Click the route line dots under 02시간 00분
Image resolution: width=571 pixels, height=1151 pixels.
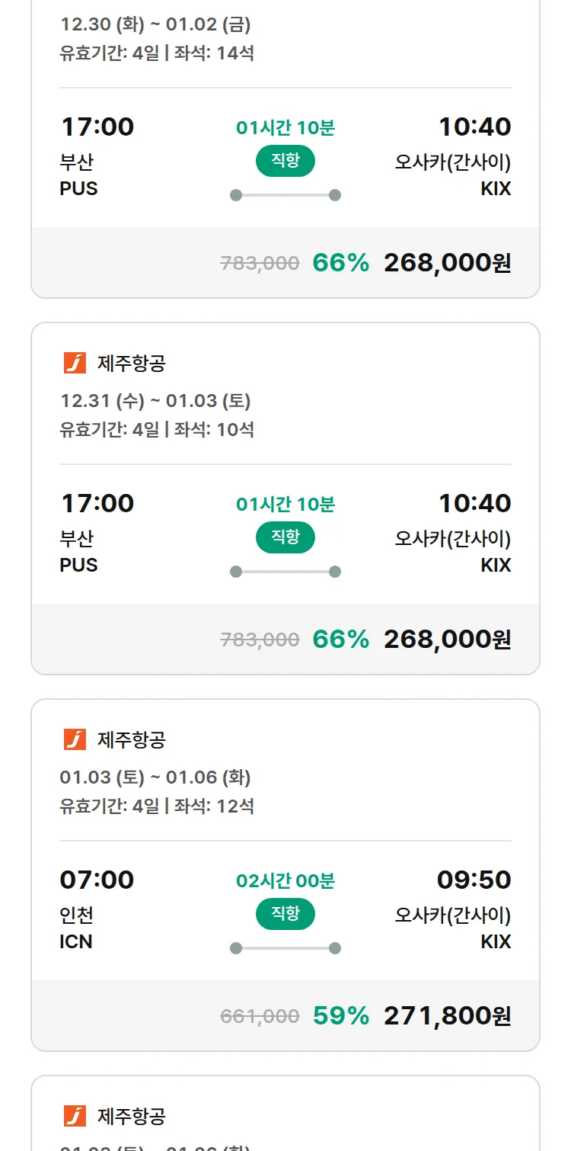point(285,948)
